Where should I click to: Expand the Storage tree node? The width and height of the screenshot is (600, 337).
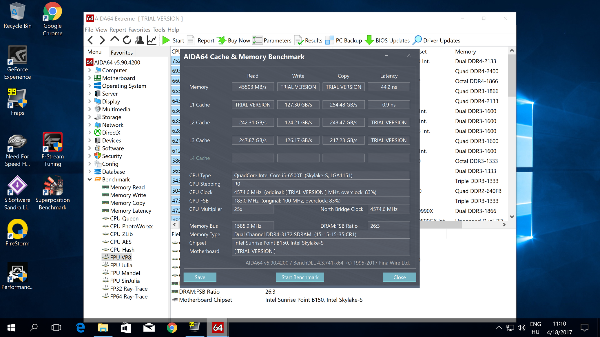(x=90, y=117)
